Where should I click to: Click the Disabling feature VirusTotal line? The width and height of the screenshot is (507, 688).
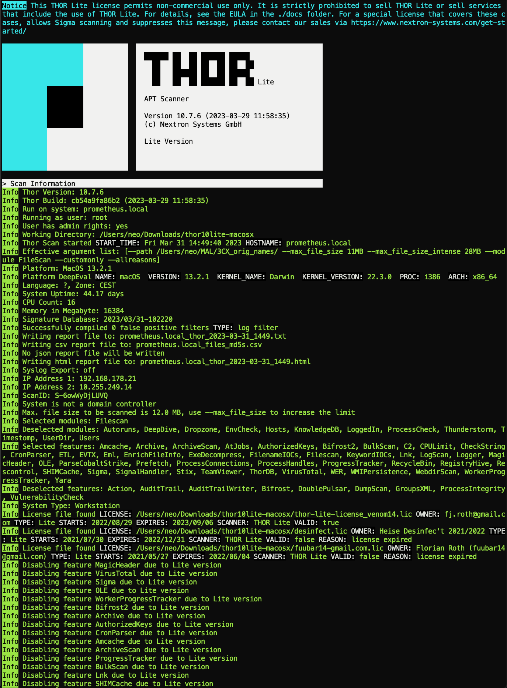click(119, 573)
